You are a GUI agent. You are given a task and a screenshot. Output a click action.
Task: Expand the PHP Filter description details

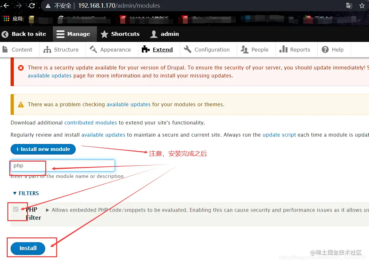coord(47,210)
